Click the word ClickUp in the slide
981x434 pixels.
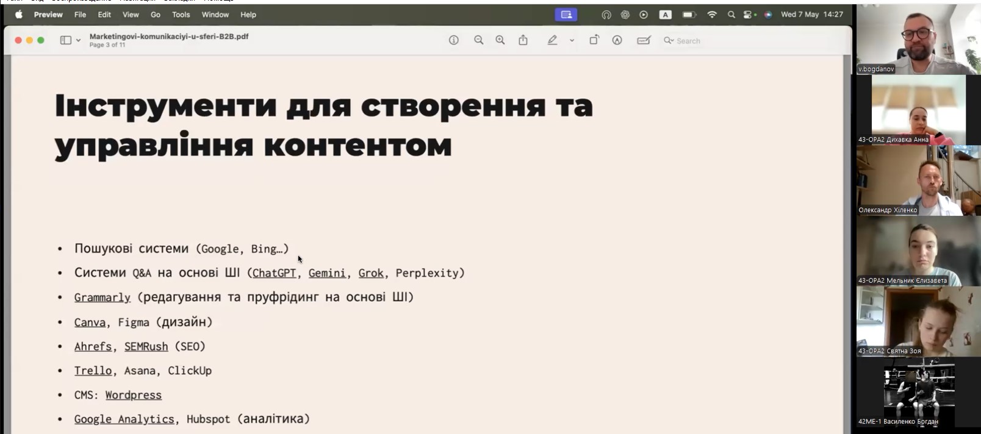coord(190,371)
